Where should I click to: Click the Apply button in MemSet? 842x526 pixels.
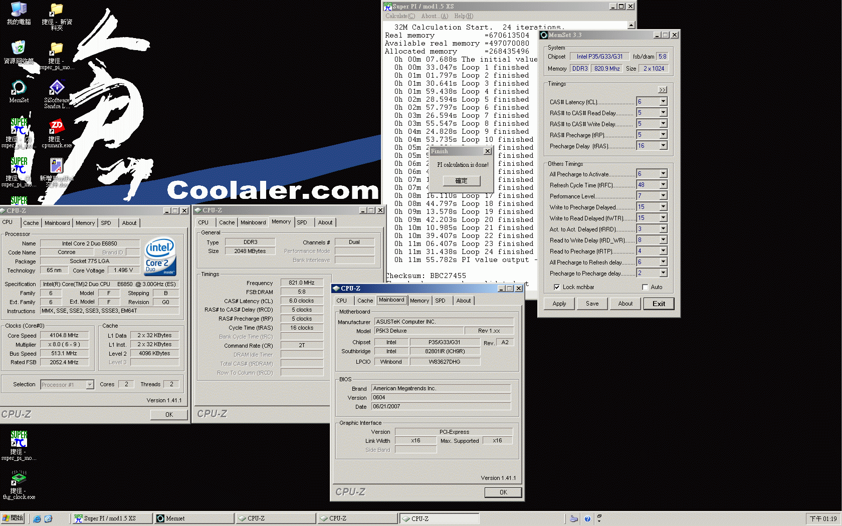click(559, 304)
